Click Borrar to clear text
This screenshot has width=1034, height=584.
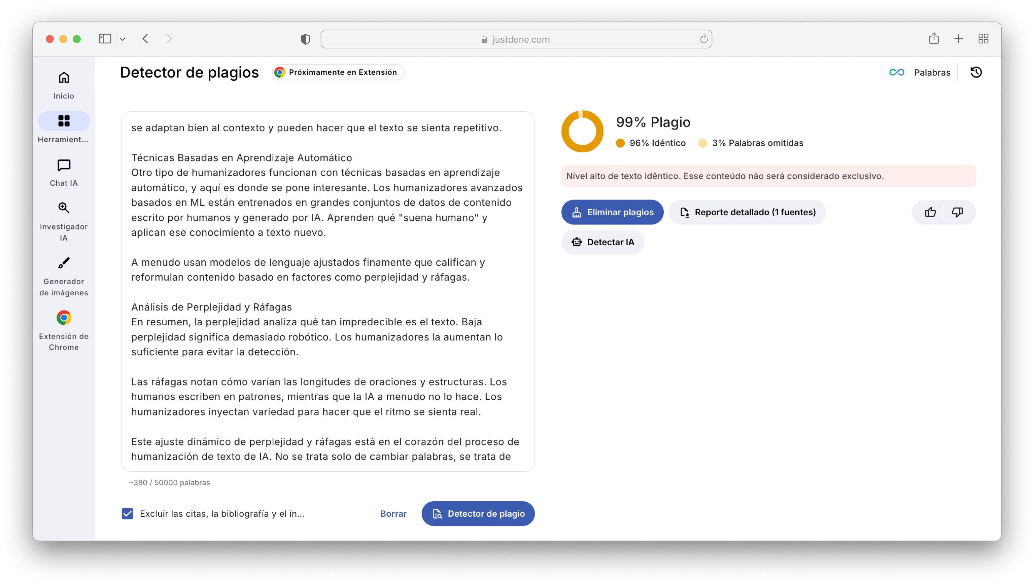coord(393,513)
